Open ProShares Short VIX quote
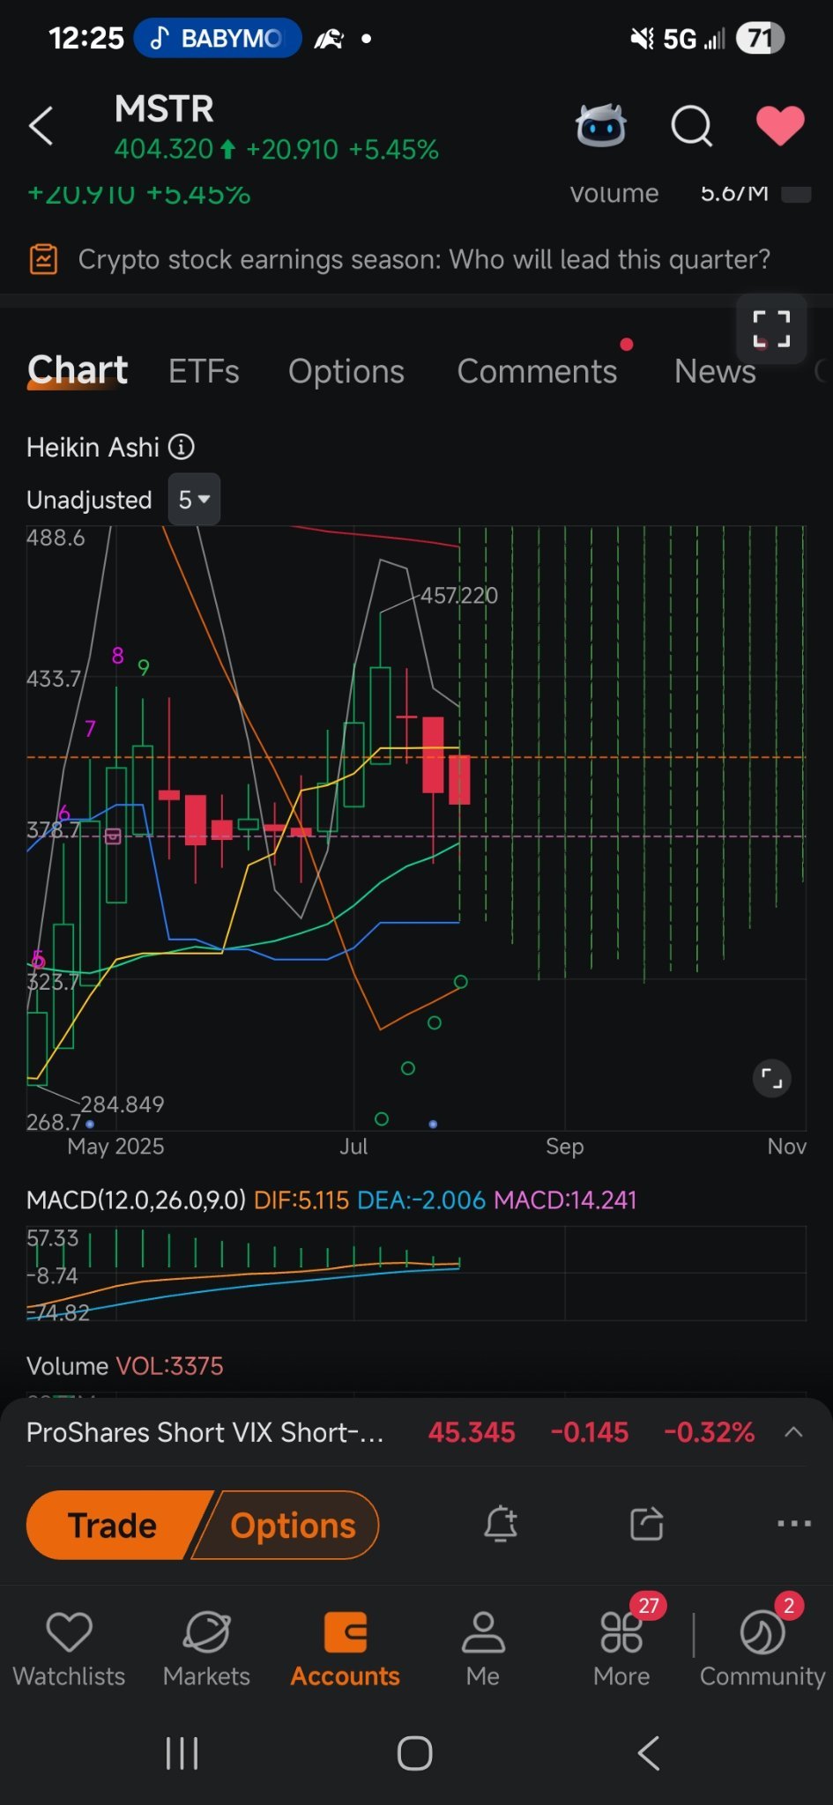Viewport: 833px width, 1805px height. tap(205, 1432)
